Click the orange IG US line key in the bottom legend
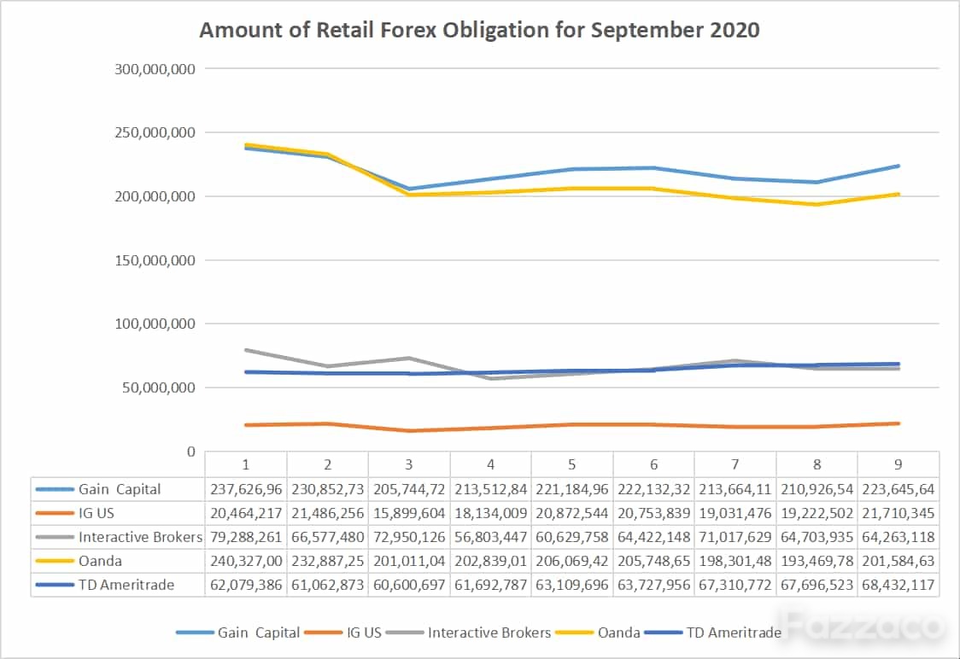This screenshot has height=659, width=960. coord(323,633)
